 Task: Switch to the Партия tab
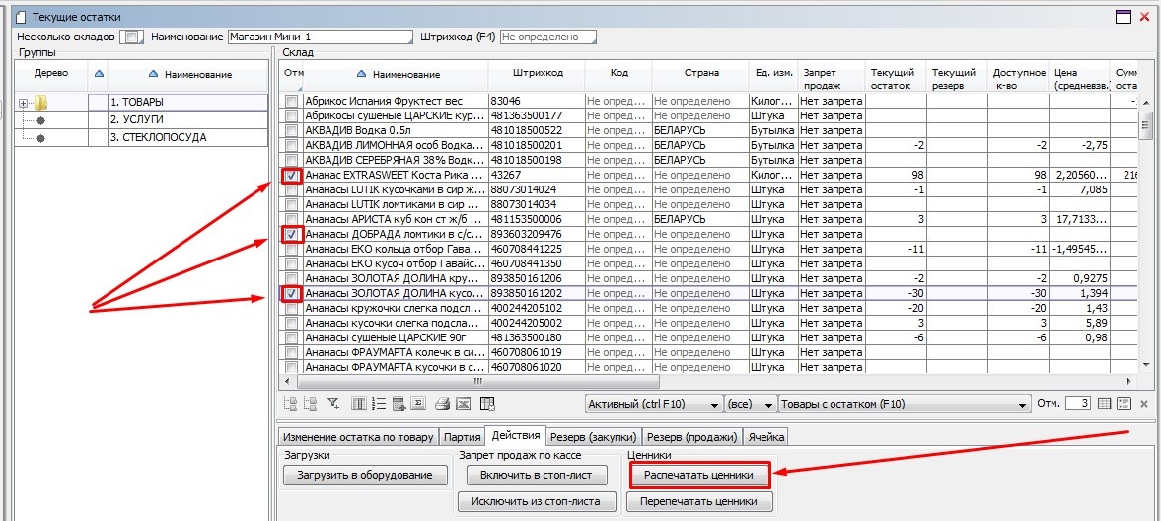click(x=462, y=437)
